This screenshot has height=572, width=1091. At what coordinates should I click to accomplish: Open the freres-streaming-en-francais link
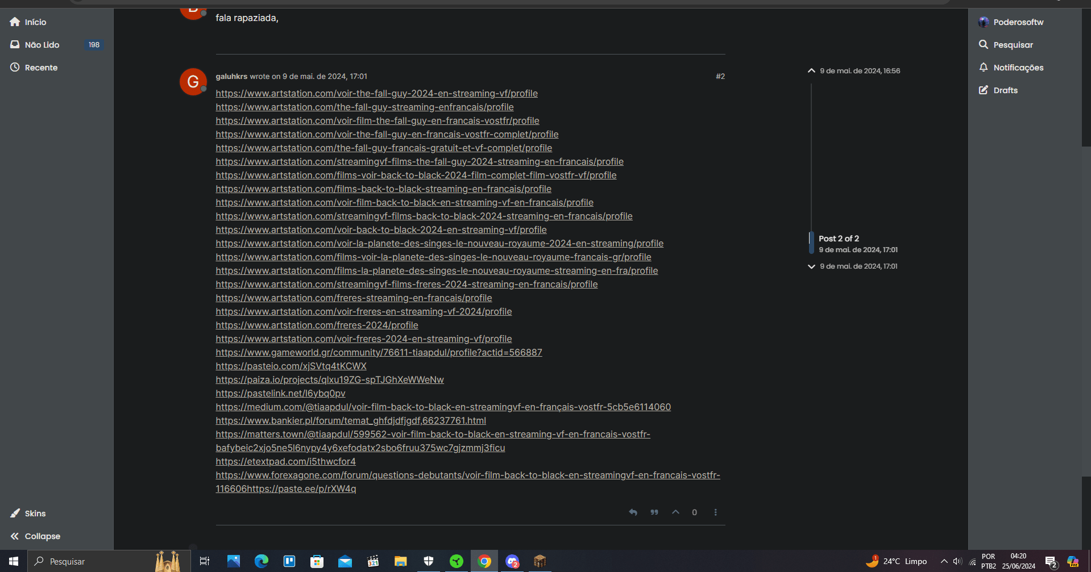click(354, 298)
